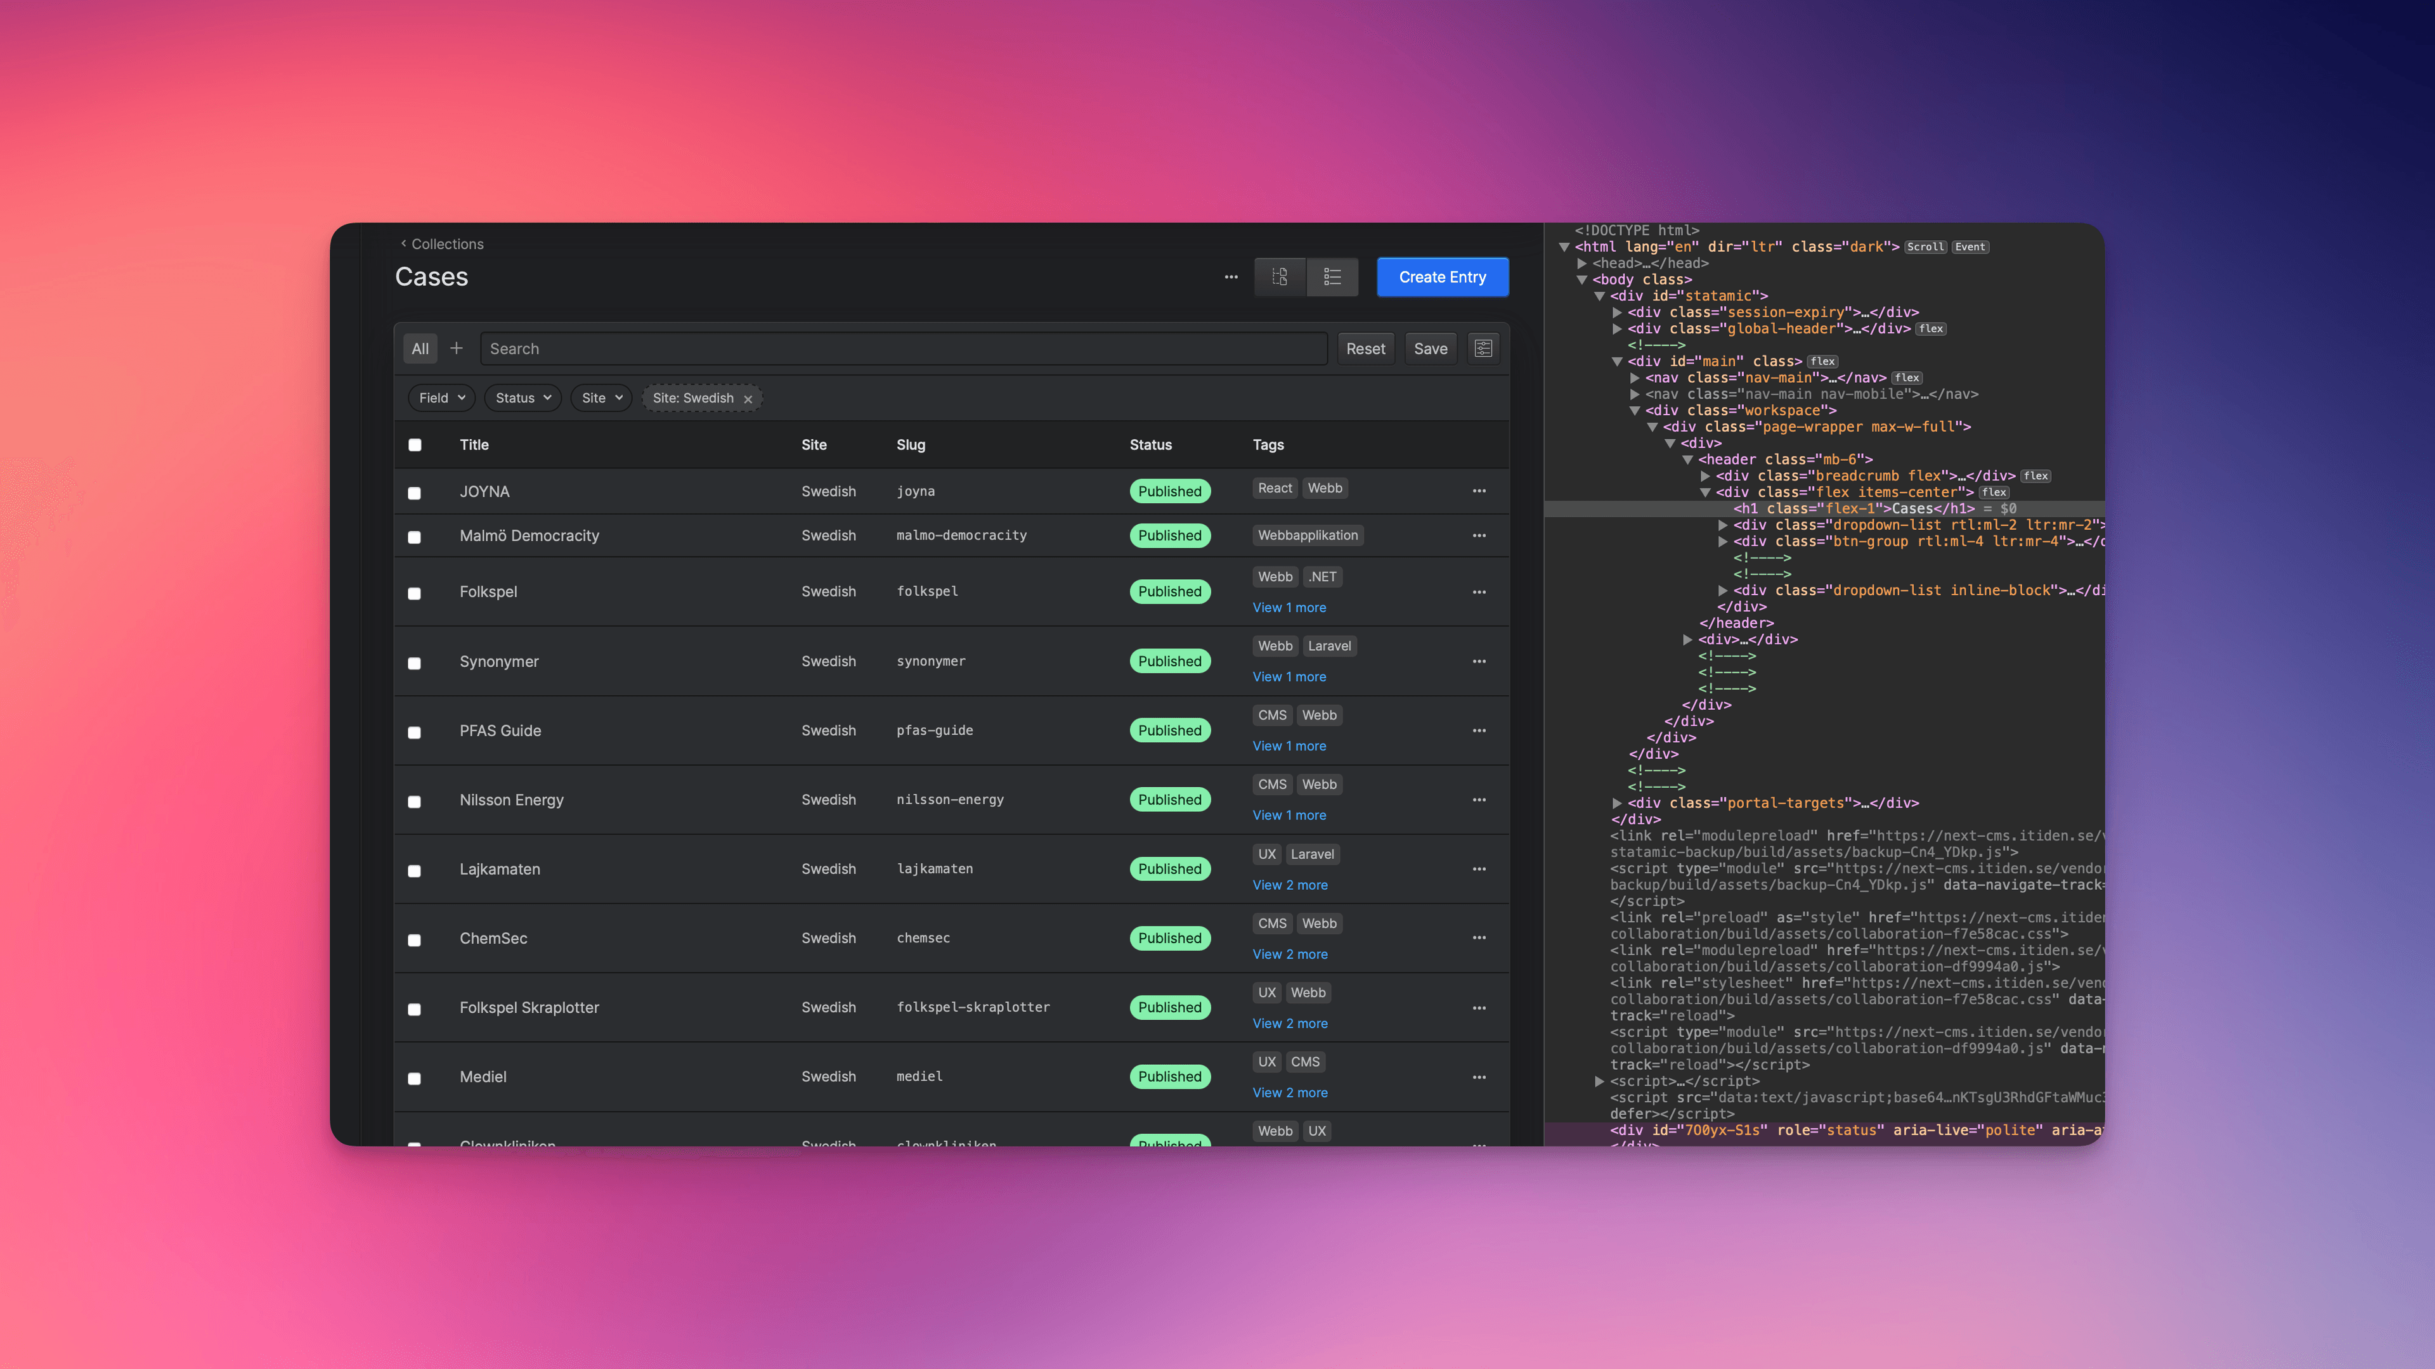
Task: Check the Folkspel entry checkbox
Action: [414, 593]
